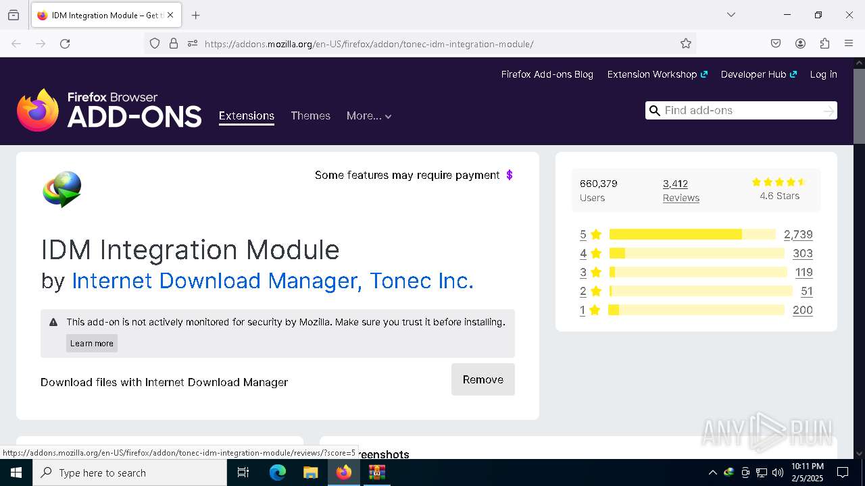Switch to Firefox taskbar icon
The width and height of the screenshot is (865, 486).
344,473
